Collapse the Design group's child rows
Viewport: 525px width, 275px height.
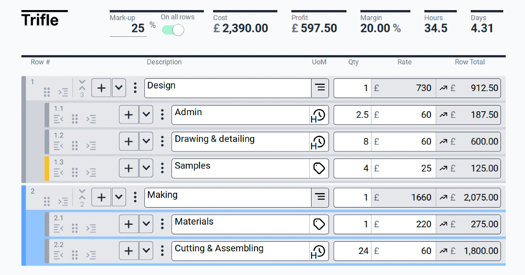(x=82, y=85)
